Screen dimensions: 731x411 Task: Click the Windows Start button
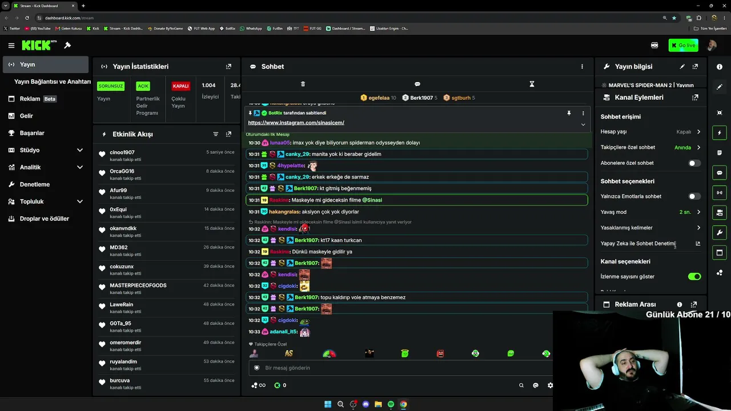tap(328, 404)
